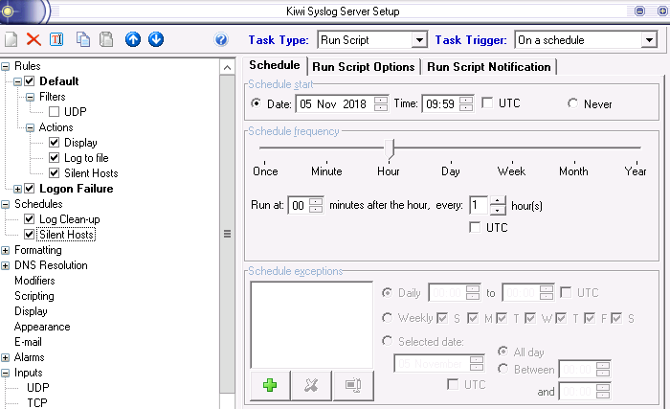Toggle Silent Hosts action checkbox under Actions
Viewport: 670px width, 409px height.
[54, 173]
